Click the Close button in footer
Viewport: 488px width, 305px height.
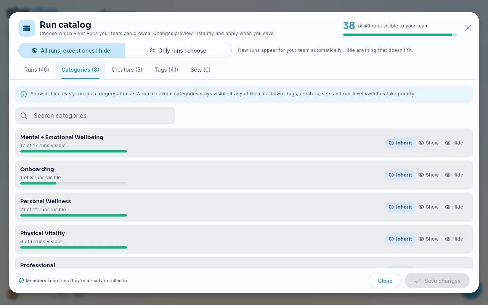click(x=385, y=281)
